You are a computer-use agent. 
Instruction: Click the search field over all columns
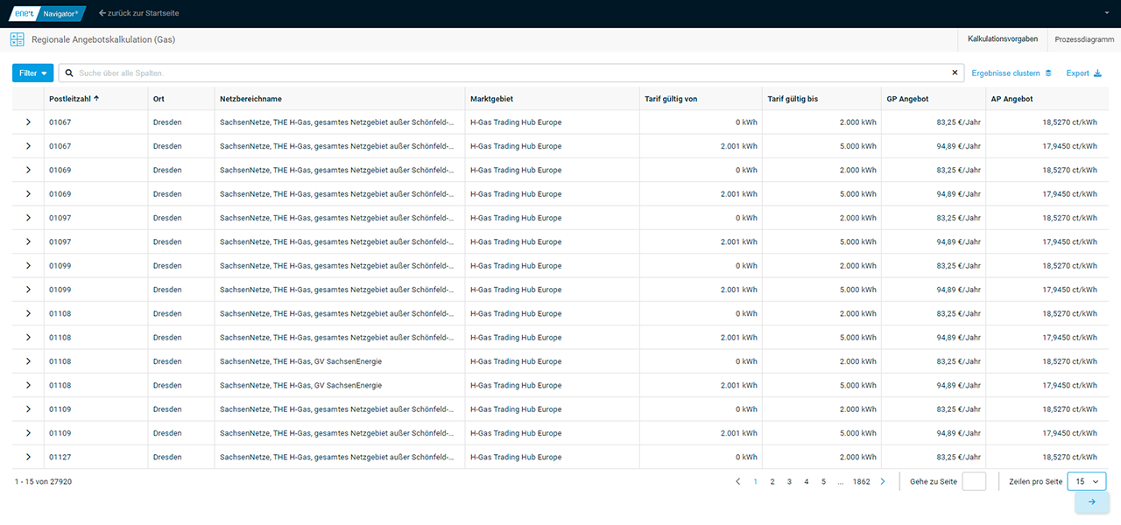pos(508,73)
